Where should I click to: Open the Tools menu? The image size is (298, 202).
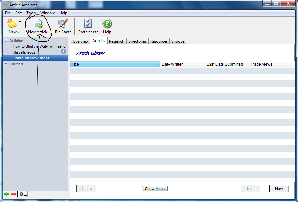pyautogui.click(x=31, y=13)
